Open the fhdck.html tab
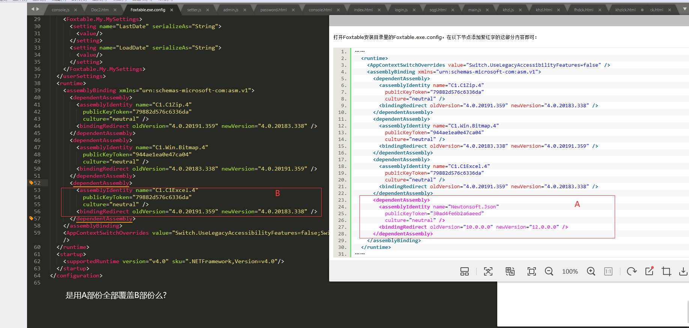689x328 pixels. tap(584, 10)
